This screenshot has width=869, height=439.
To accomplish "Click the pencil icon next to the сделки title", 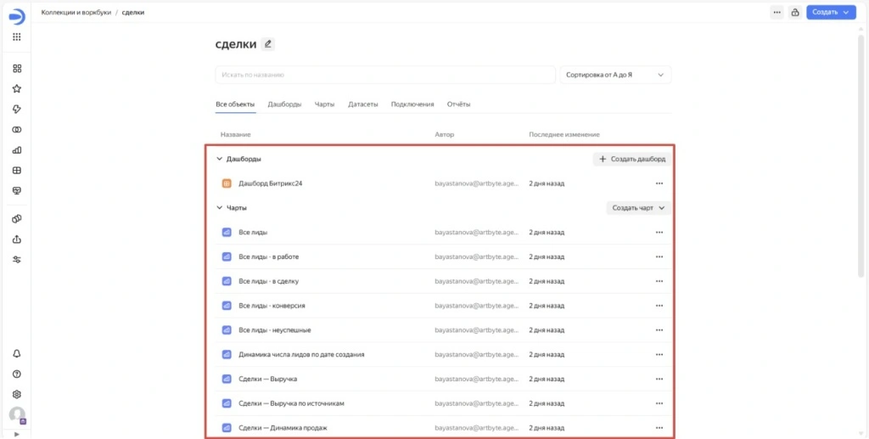I will 268,44.
